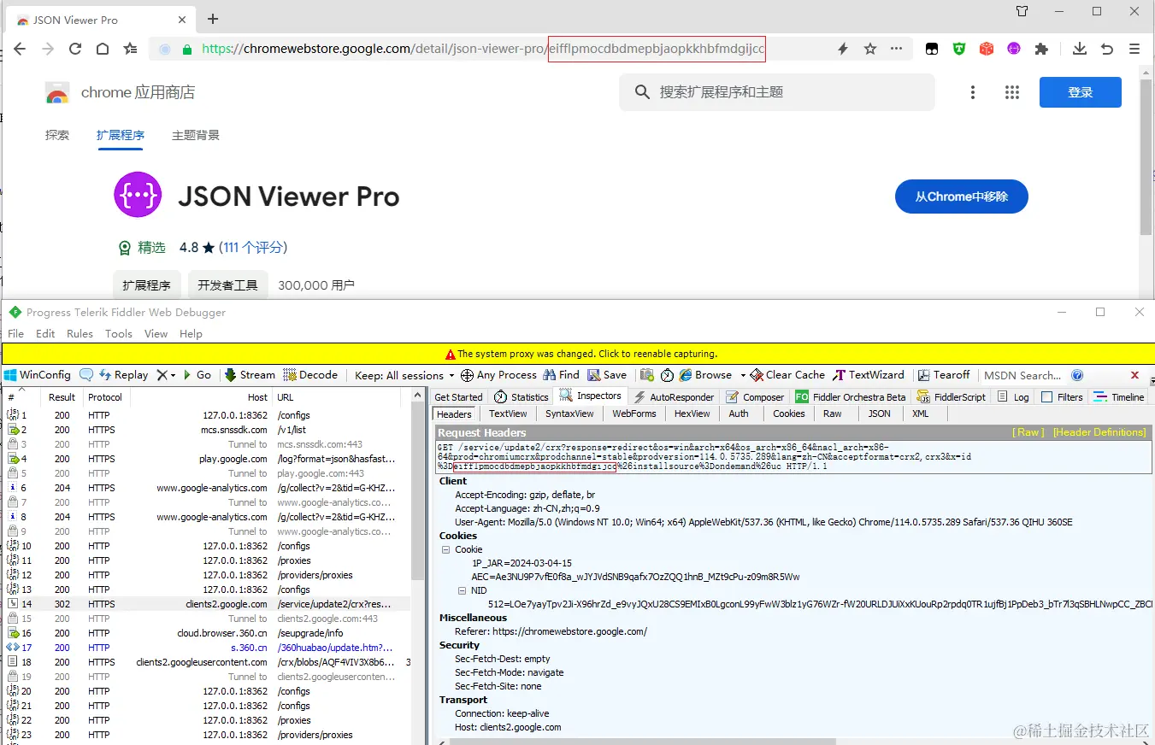Click the lightning bolt icon in address bar
Screen dimensions: 1155x745
click(x=843, y=49)
